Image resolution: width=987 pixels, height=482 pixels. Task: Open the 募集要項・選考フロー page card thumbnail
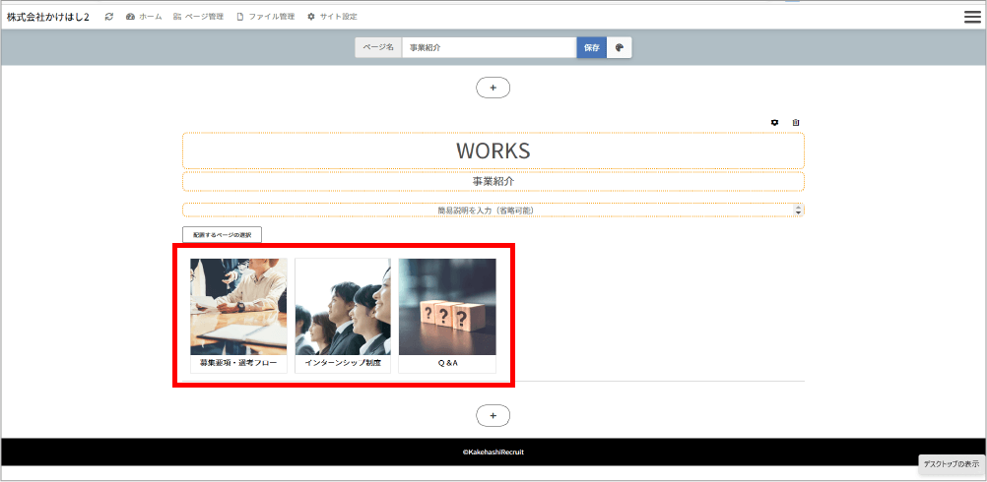(238, 307)
